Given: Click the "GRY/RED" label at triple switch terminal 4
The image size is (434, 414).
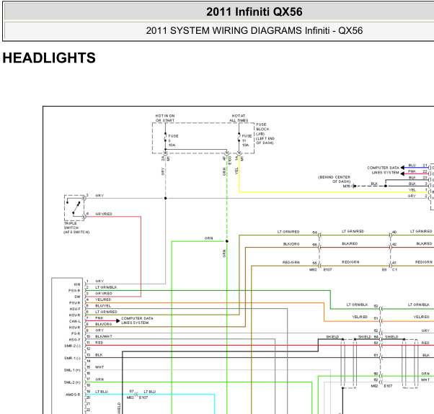Looking at the screenshot, I should pos(104,214).
